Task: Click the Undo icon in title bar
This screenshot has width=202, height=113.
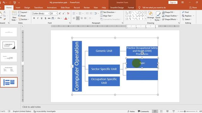Action: point(4,3)
